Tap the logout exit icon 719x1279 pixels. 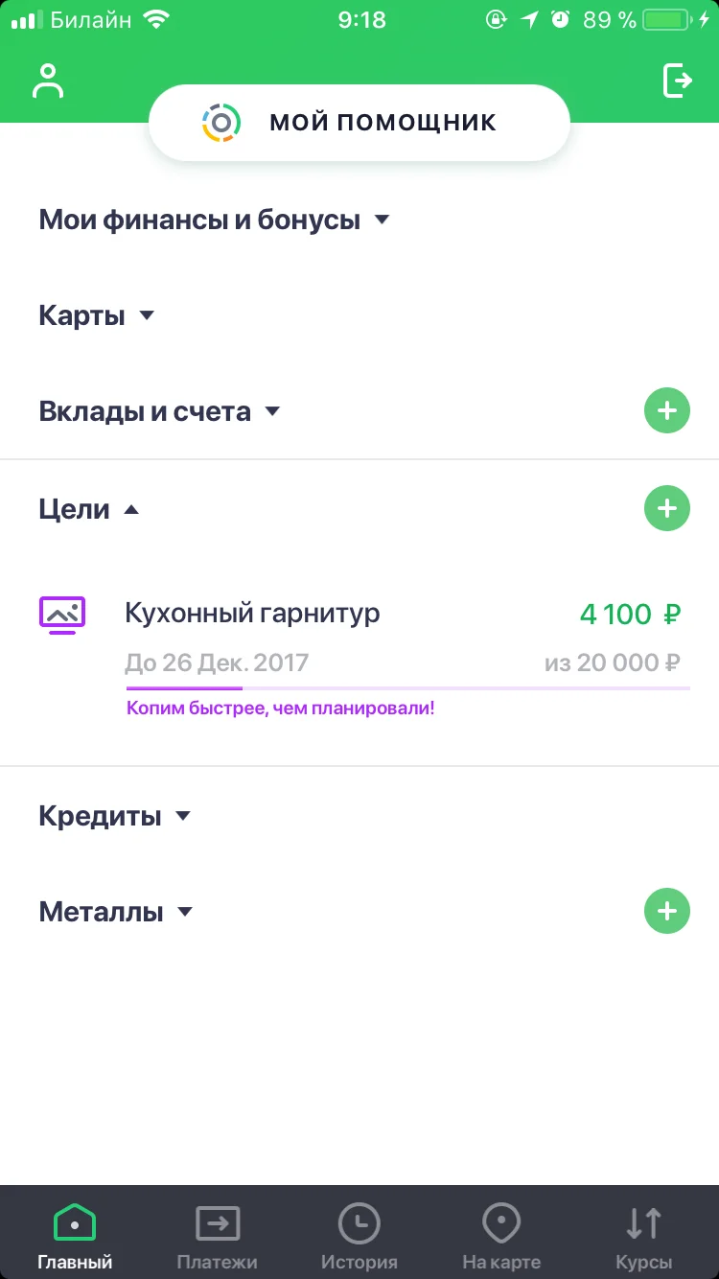[x=678, y=81]
